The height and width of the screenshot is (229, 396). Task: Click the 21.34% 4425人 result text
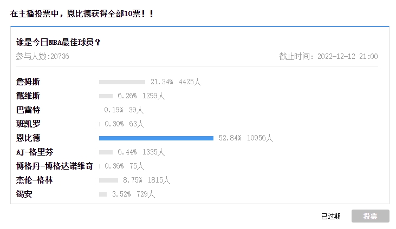point(176,82)
